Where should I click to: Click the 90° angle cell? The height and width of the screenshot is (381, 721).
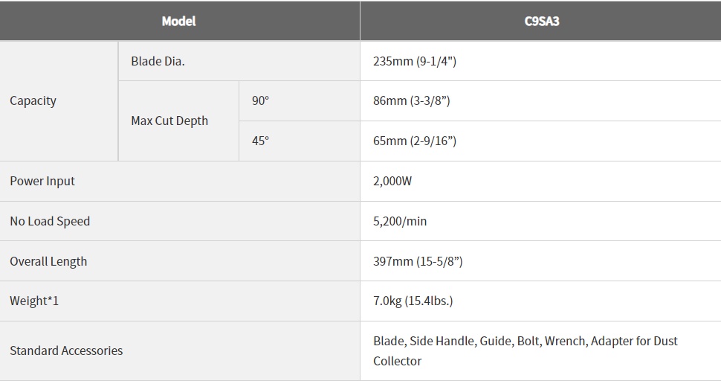tap(260, 100)
